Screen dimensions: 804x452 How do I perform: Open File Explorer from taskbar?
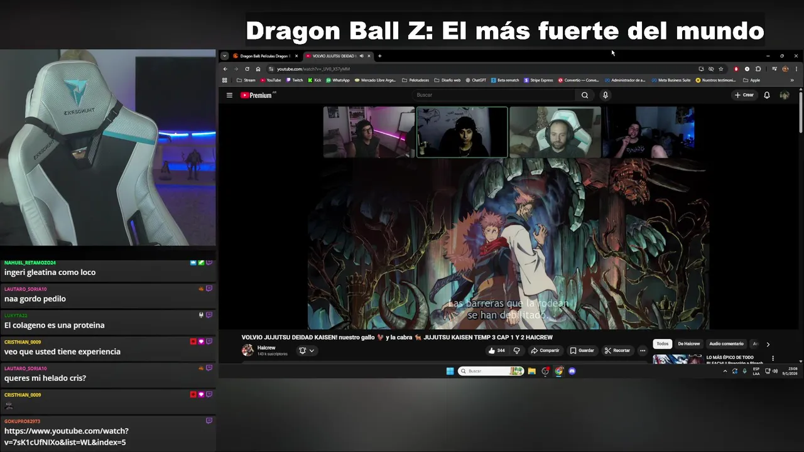pos(531,371)
